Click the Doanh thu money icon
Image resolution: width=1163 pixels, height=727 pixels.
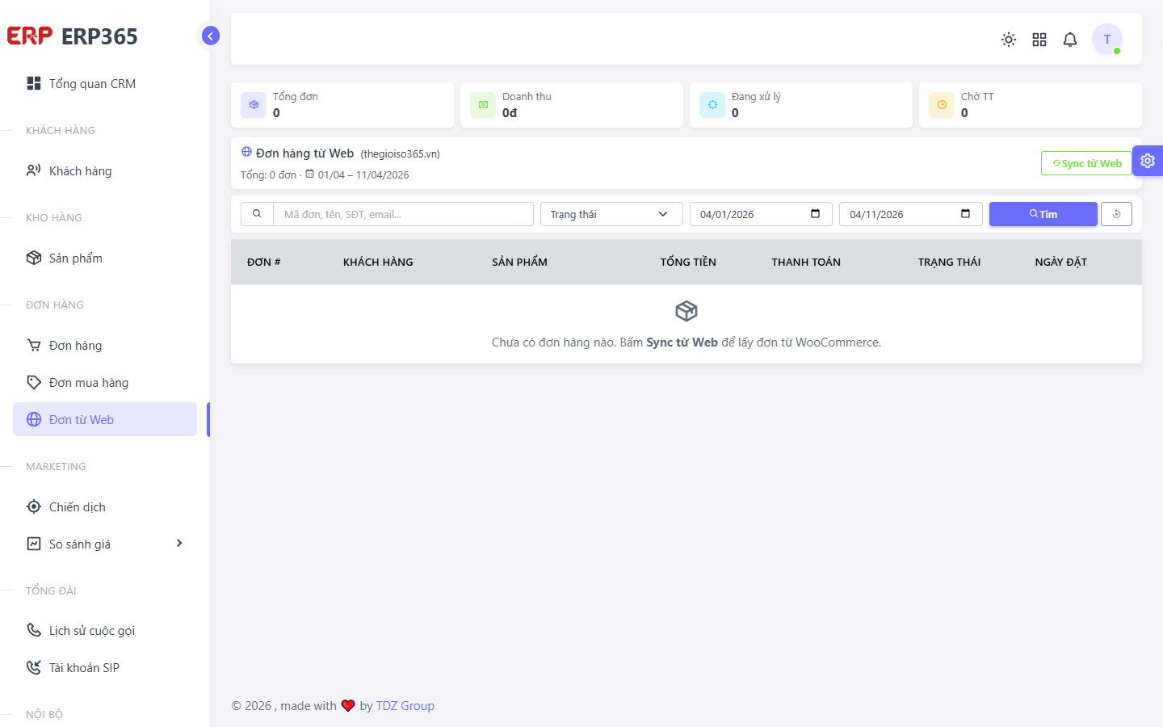[483, 105]
